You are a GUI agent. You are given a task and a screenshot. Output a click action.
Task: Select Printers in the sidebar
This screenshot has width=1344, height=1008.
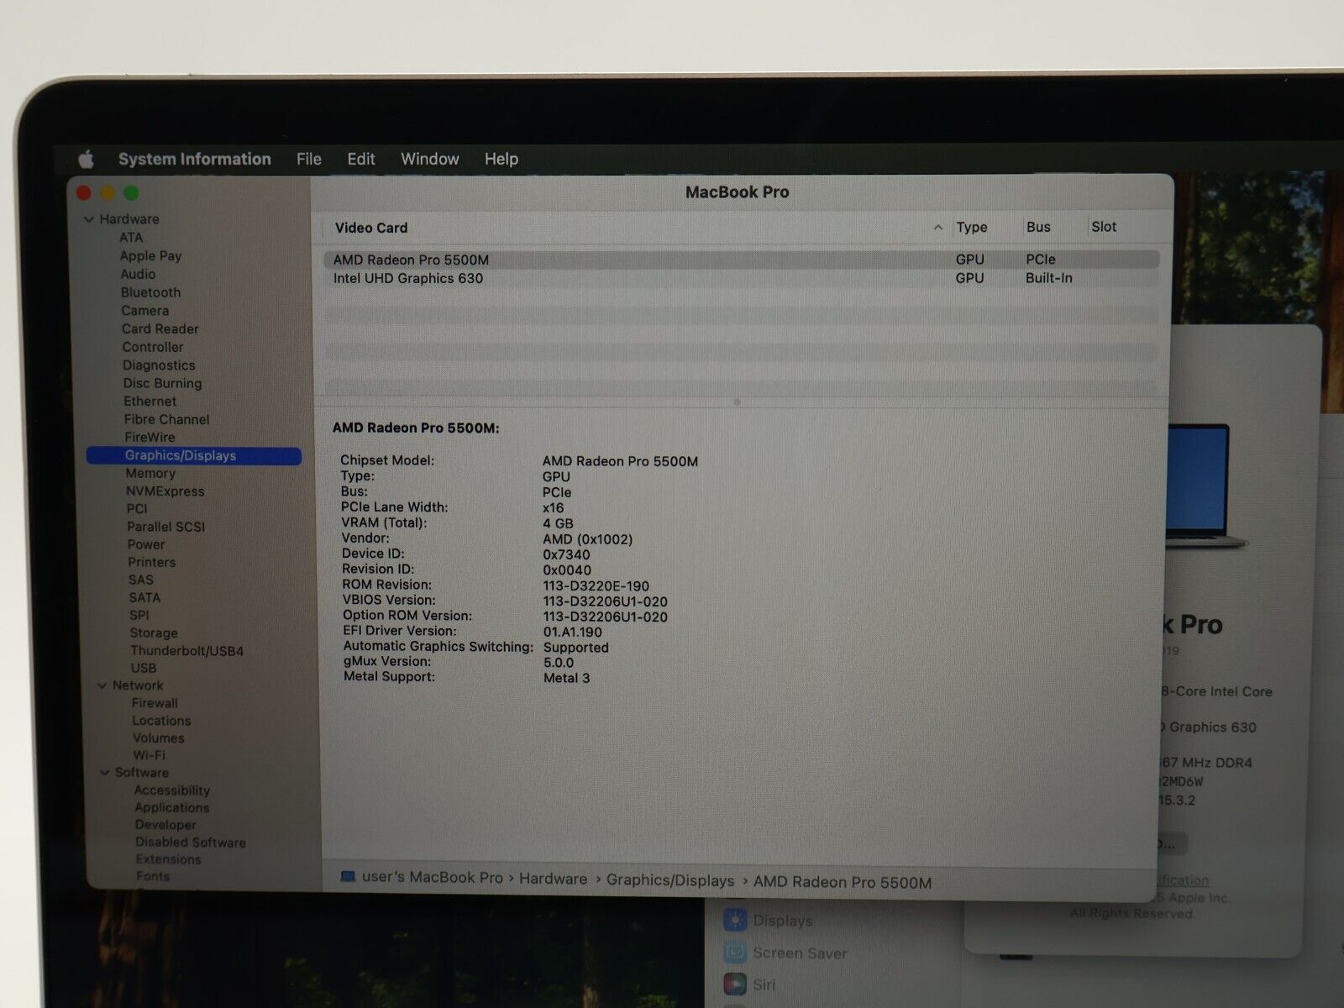point(151,562)
